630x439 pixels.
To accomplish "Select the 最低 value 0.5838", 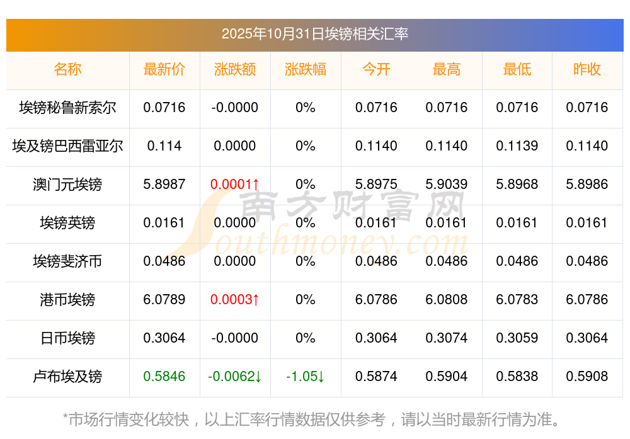I will coord(517,377).
